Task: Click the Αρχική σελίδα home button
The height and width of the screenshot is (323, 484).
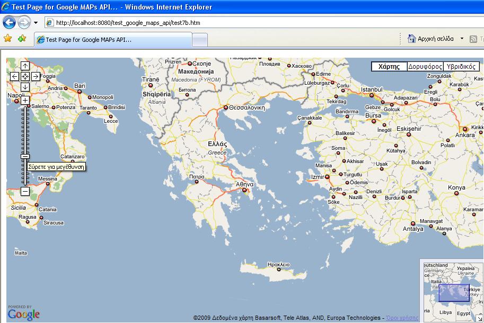Action: coord(430,39)
